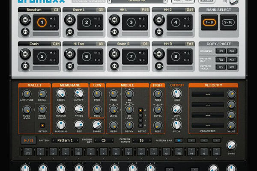This screenshot has width=257, height=171.
Task: Open the Pattern Length 16 dropdown
Action: (x=141, y=140)
